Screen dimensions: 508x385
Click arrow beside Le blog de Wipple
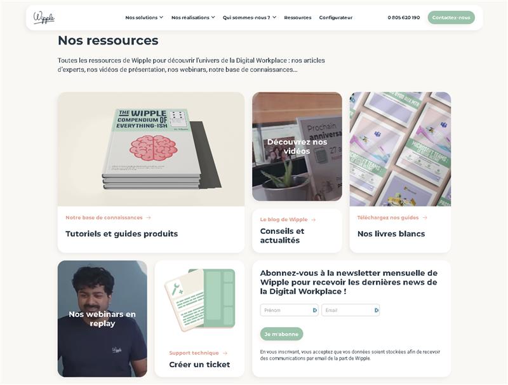(x=313, y=219)
